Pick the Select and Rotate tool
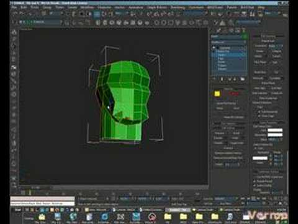Image resolution: width=298 pixels, height=224 pixels. (x=104, y=14)
